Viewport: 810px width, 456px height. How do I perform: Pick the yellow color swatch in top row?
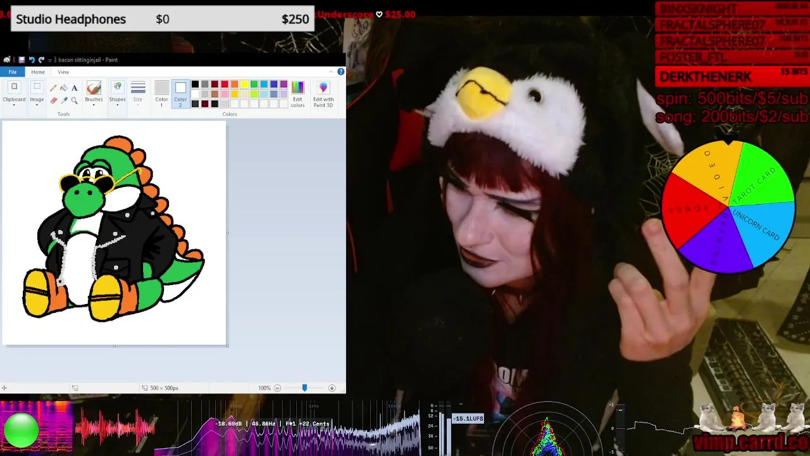[x=244, y=84]
